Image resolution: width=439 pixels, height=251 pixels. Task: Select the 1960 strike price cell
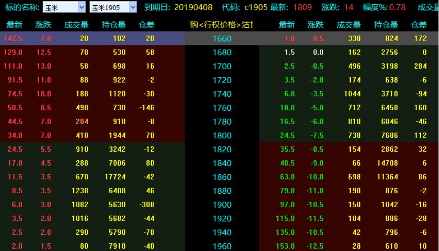(x=221, y=246)
